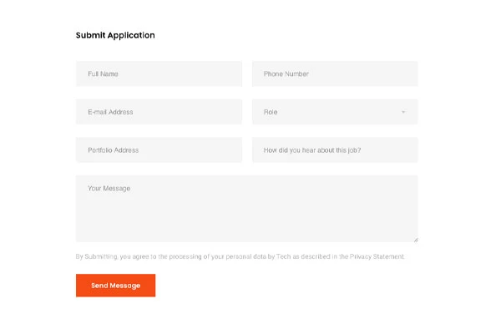Click into the Phone Number field
Viewport: 501px width, 334px height.
334,73
